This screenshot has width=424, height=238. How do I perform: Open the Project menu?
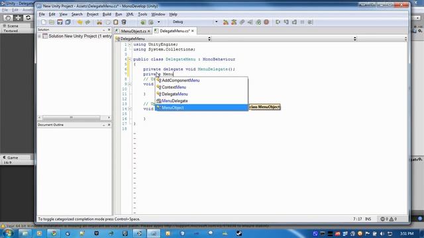pos(93,15)
